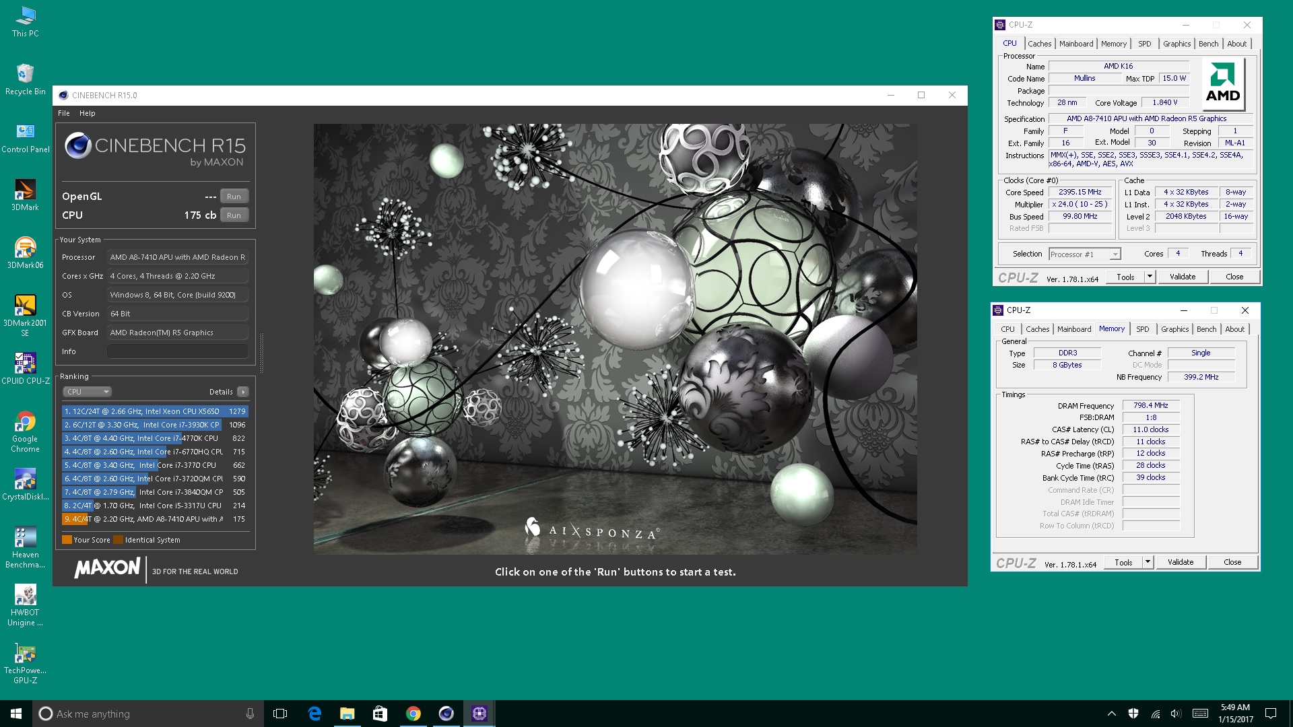Open Control Panel desktop icon
The image size is (1293, 727).
pos(26,137)
